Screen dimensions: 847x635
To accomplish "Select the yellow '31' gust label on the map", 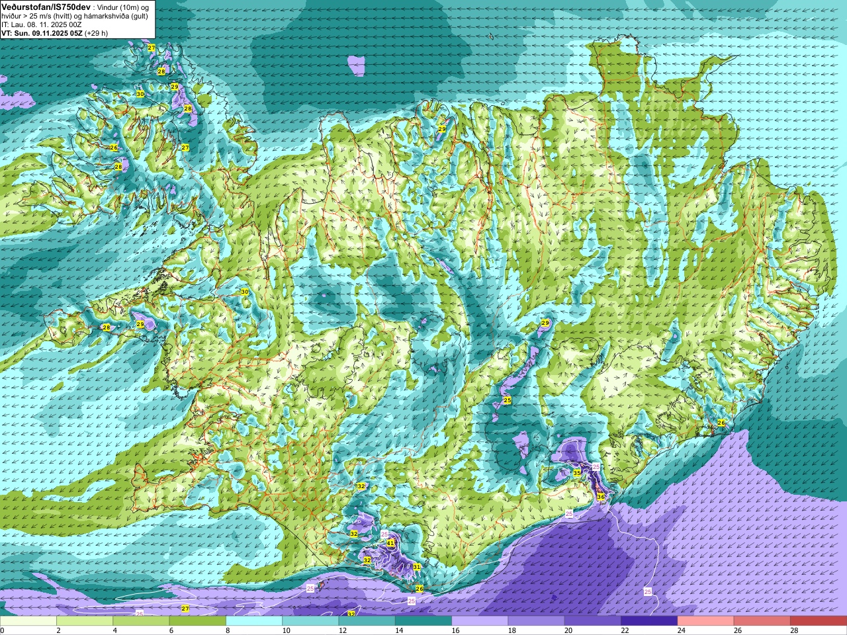I will [417, 567].
